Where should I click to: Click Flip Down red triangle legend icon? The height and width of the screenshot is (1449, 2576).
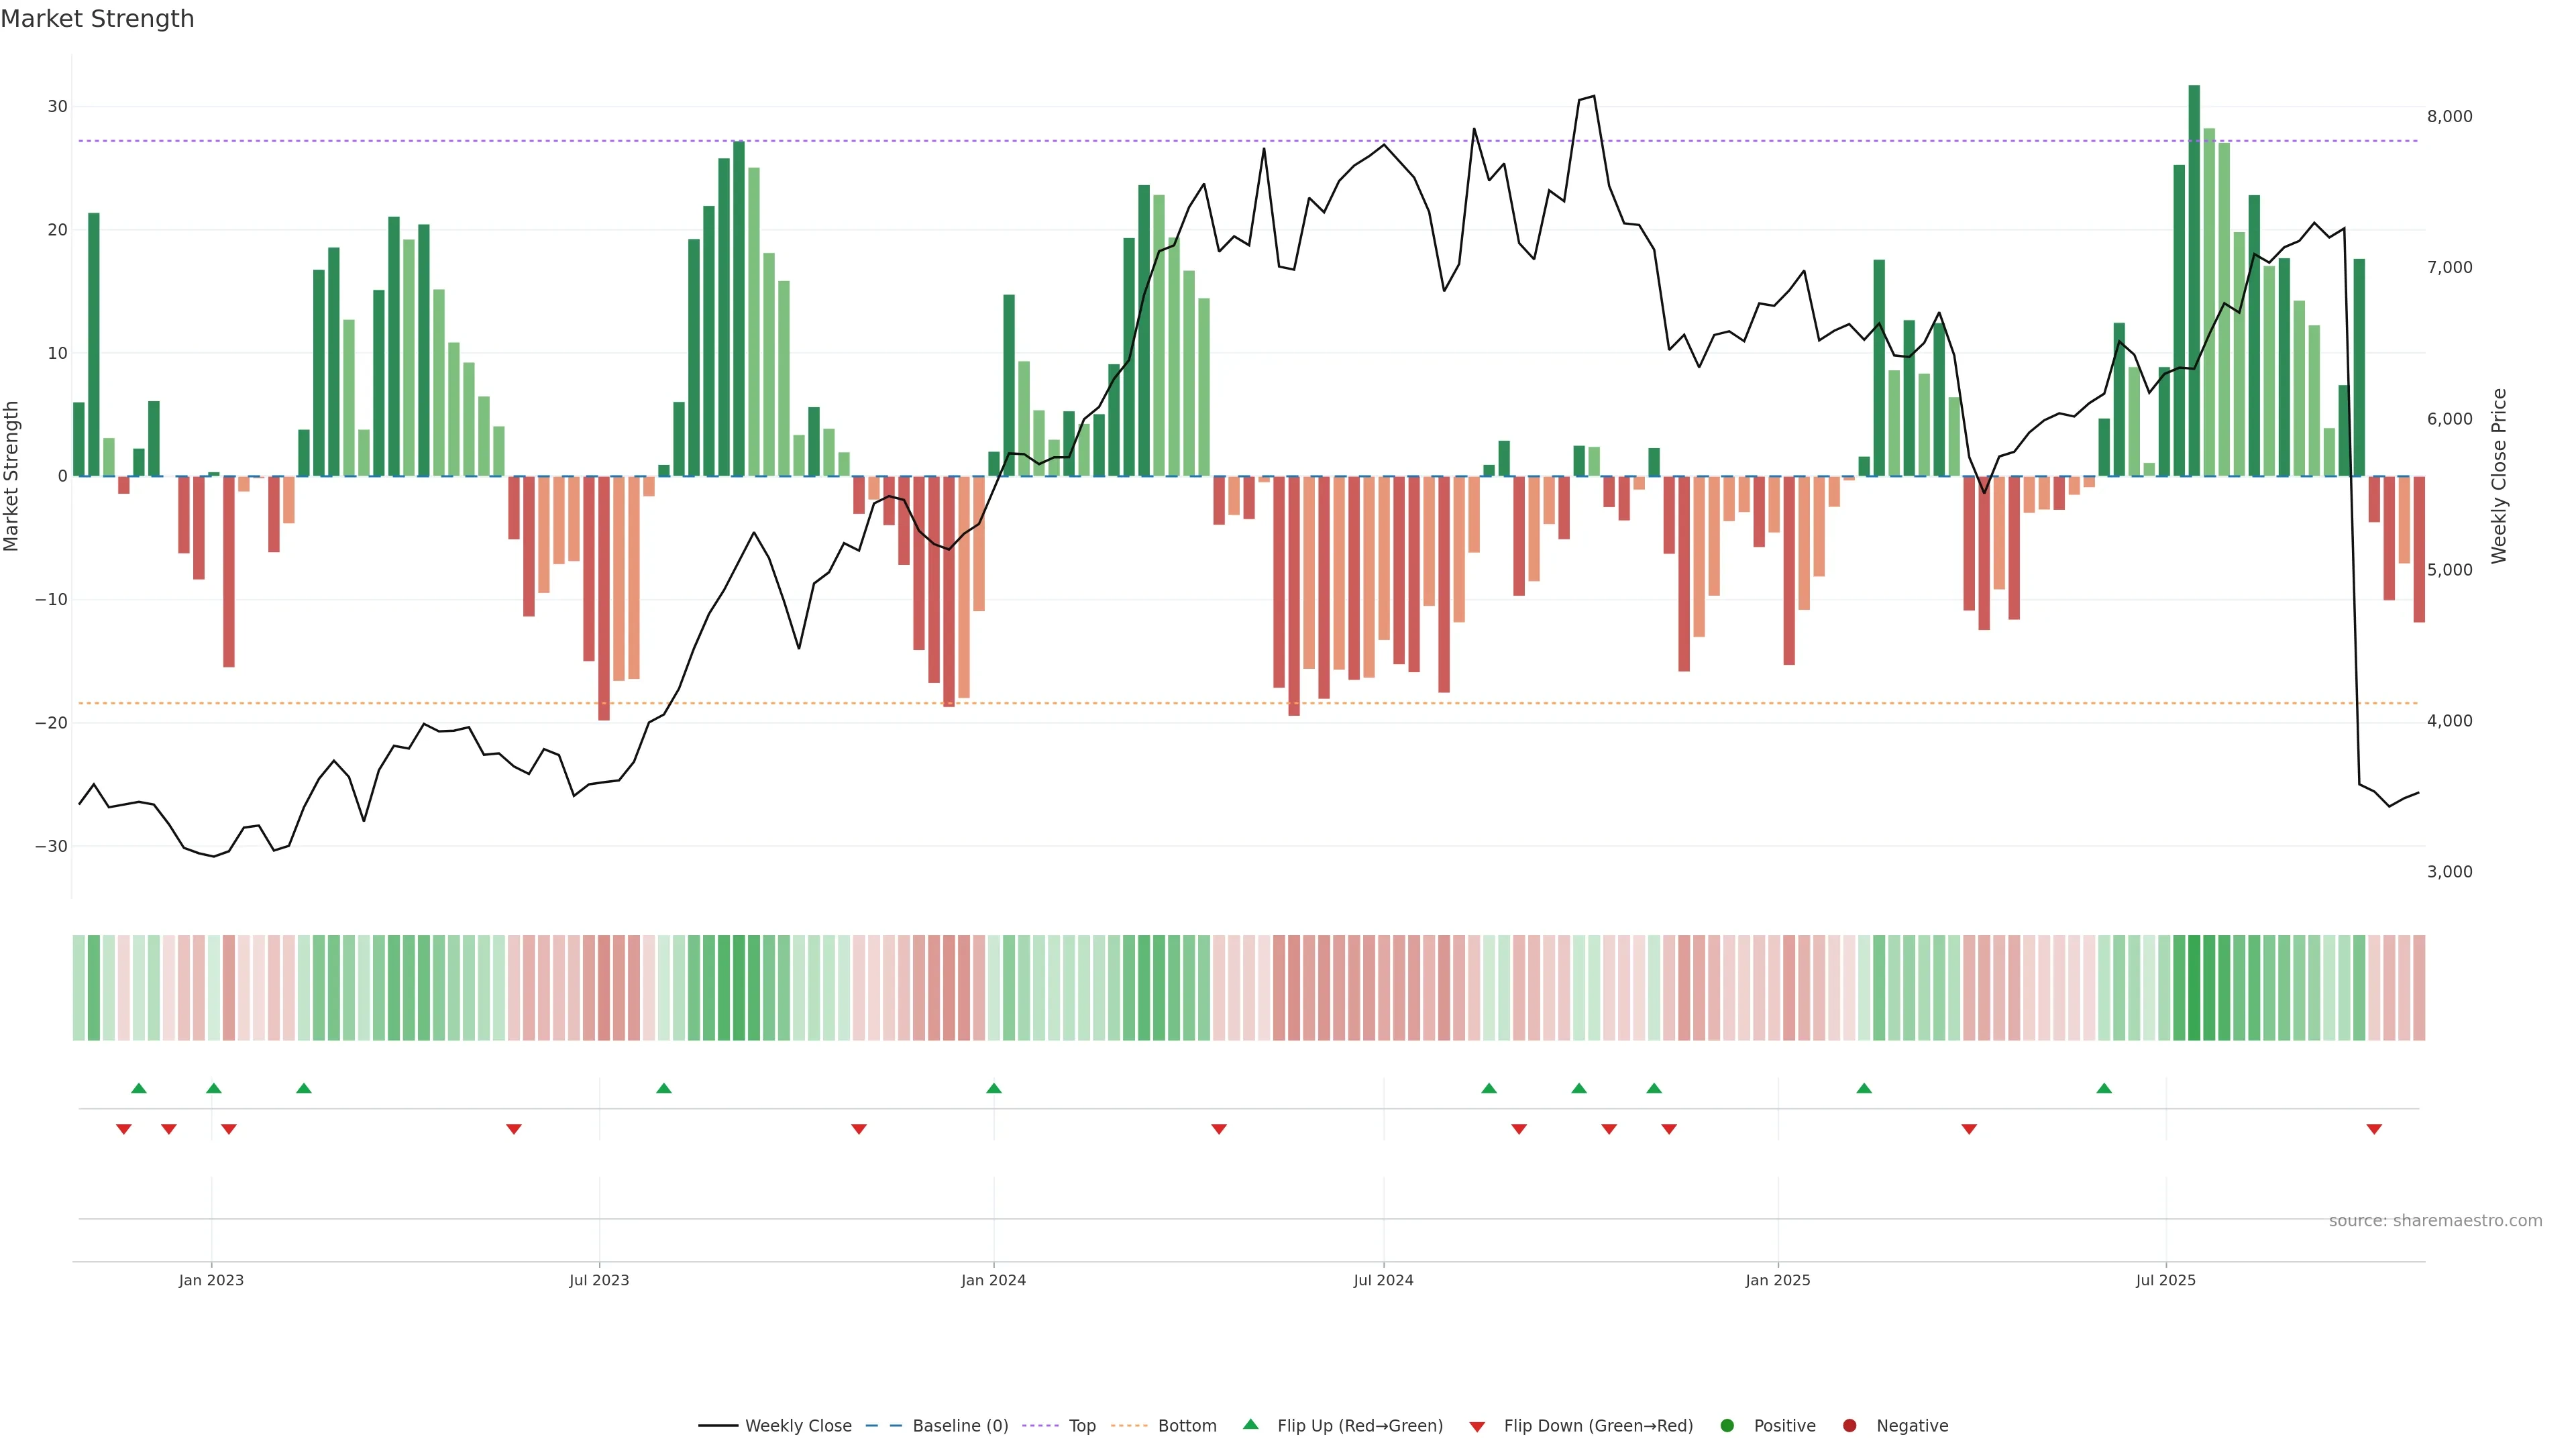[1477, 1427]
